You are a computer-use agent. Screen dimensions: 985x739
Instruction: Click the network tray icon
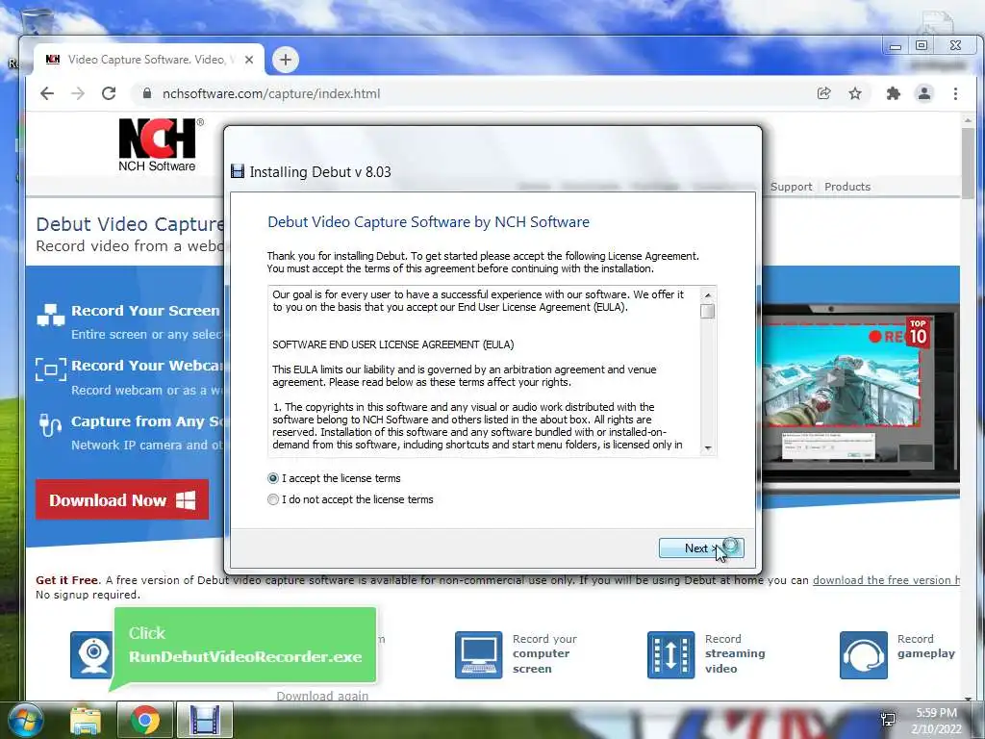pos(888,720)
